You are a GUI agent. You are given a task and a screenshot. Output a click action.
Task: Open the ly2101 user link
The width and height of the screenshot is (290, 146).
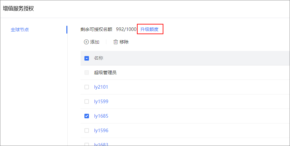pos(101,87)
